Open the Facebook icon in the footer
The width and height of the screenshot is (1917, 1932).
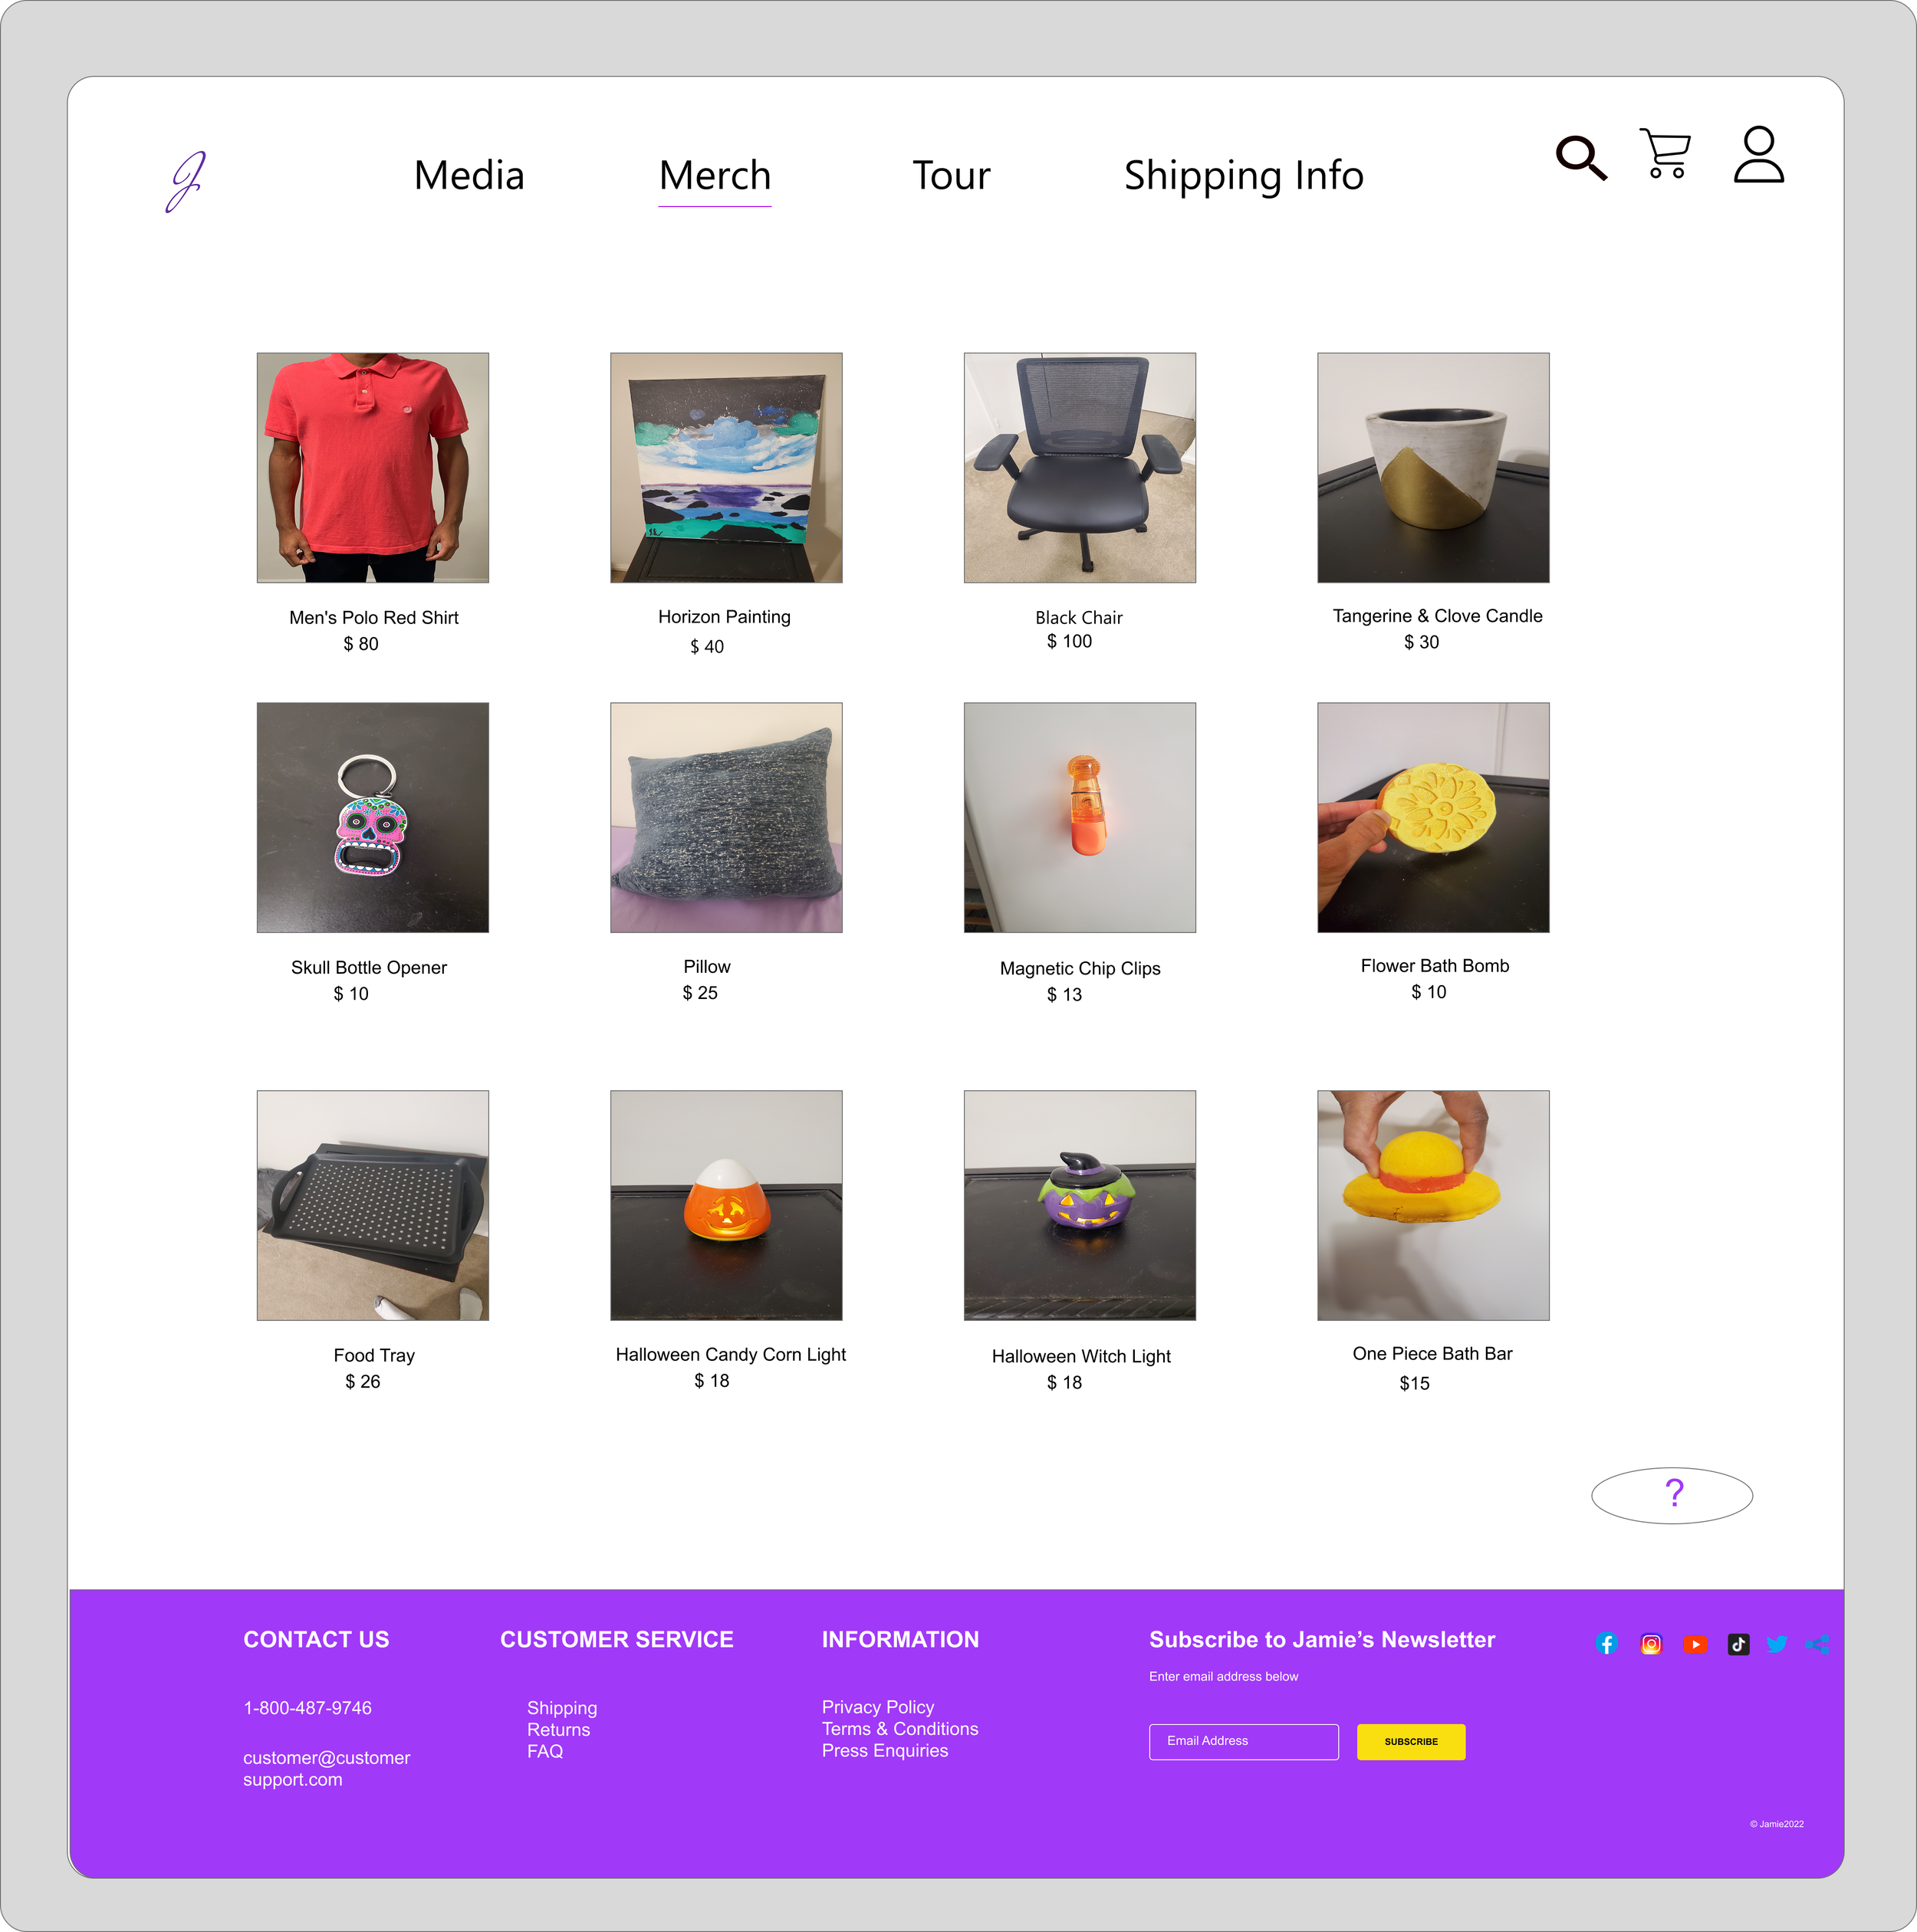click(x=1606, y=1644)
